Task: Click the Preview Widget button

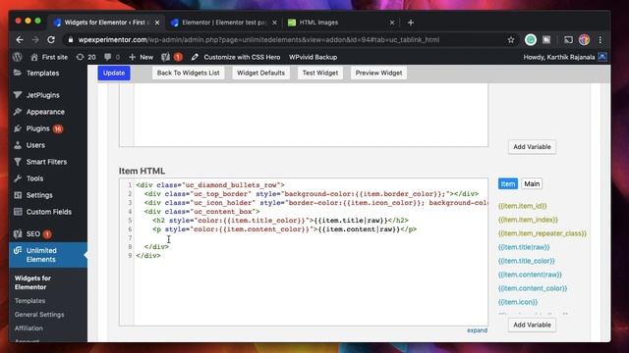Action: click(378, 73)
